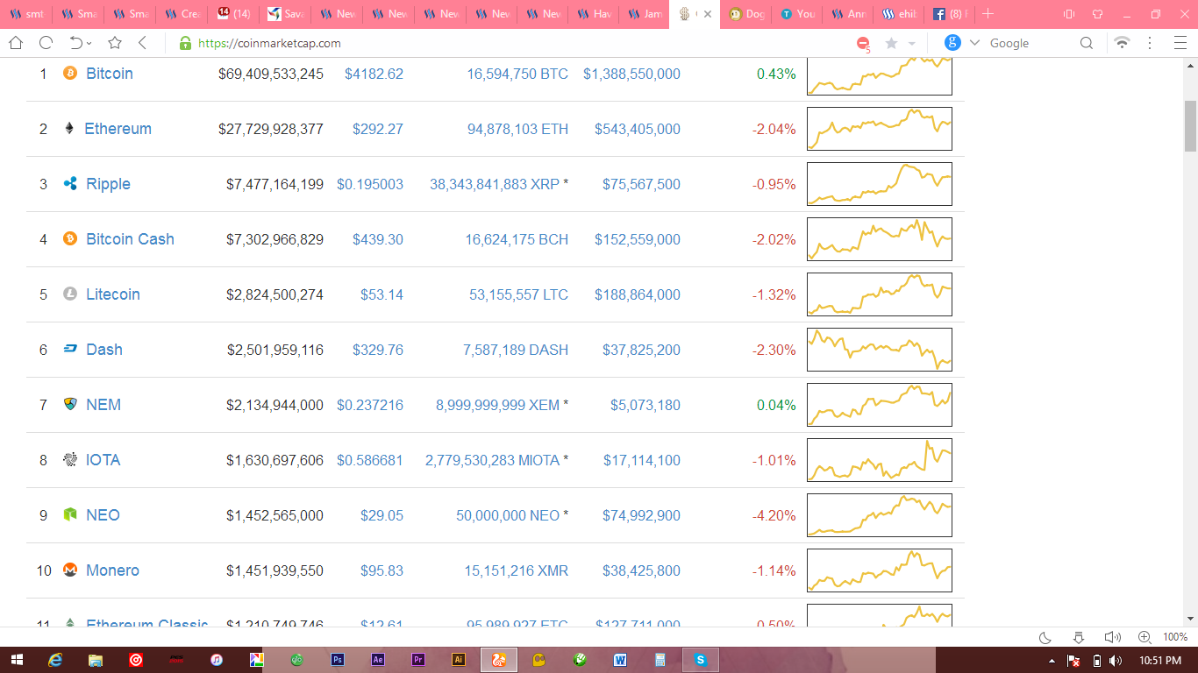
Task: Open the Windows Start button
Action: coord(17,660)
